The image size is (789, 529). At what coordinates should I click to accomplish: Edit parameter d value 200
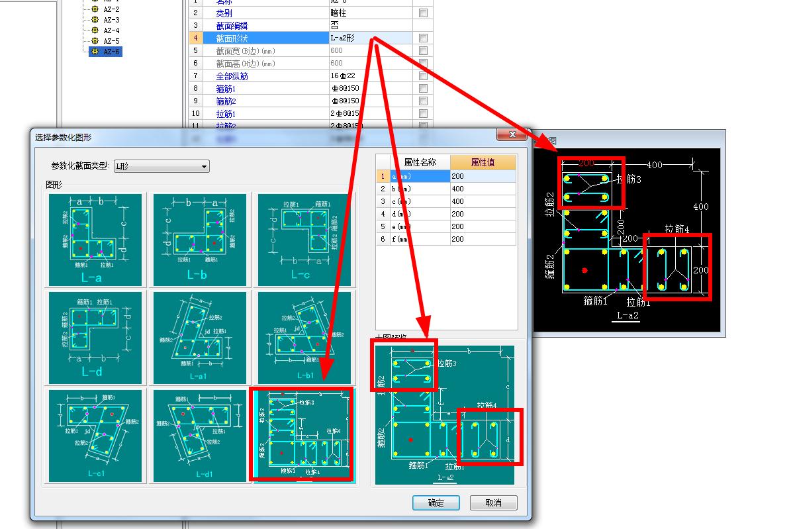483,214
